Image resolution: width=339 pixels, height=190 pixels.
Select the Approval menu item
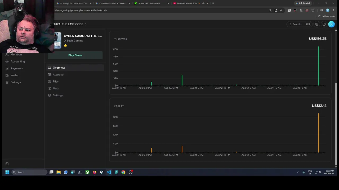(75, 75)
